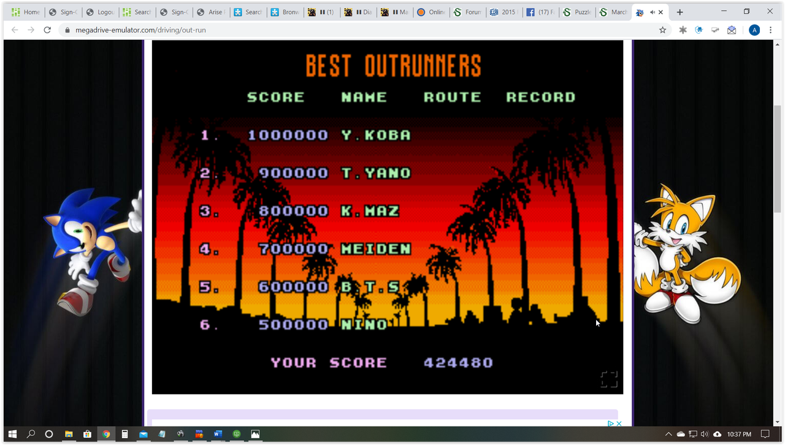The image size is (785, 445).
Task: Switch to the 2015 tab
Action: [504, 12]
